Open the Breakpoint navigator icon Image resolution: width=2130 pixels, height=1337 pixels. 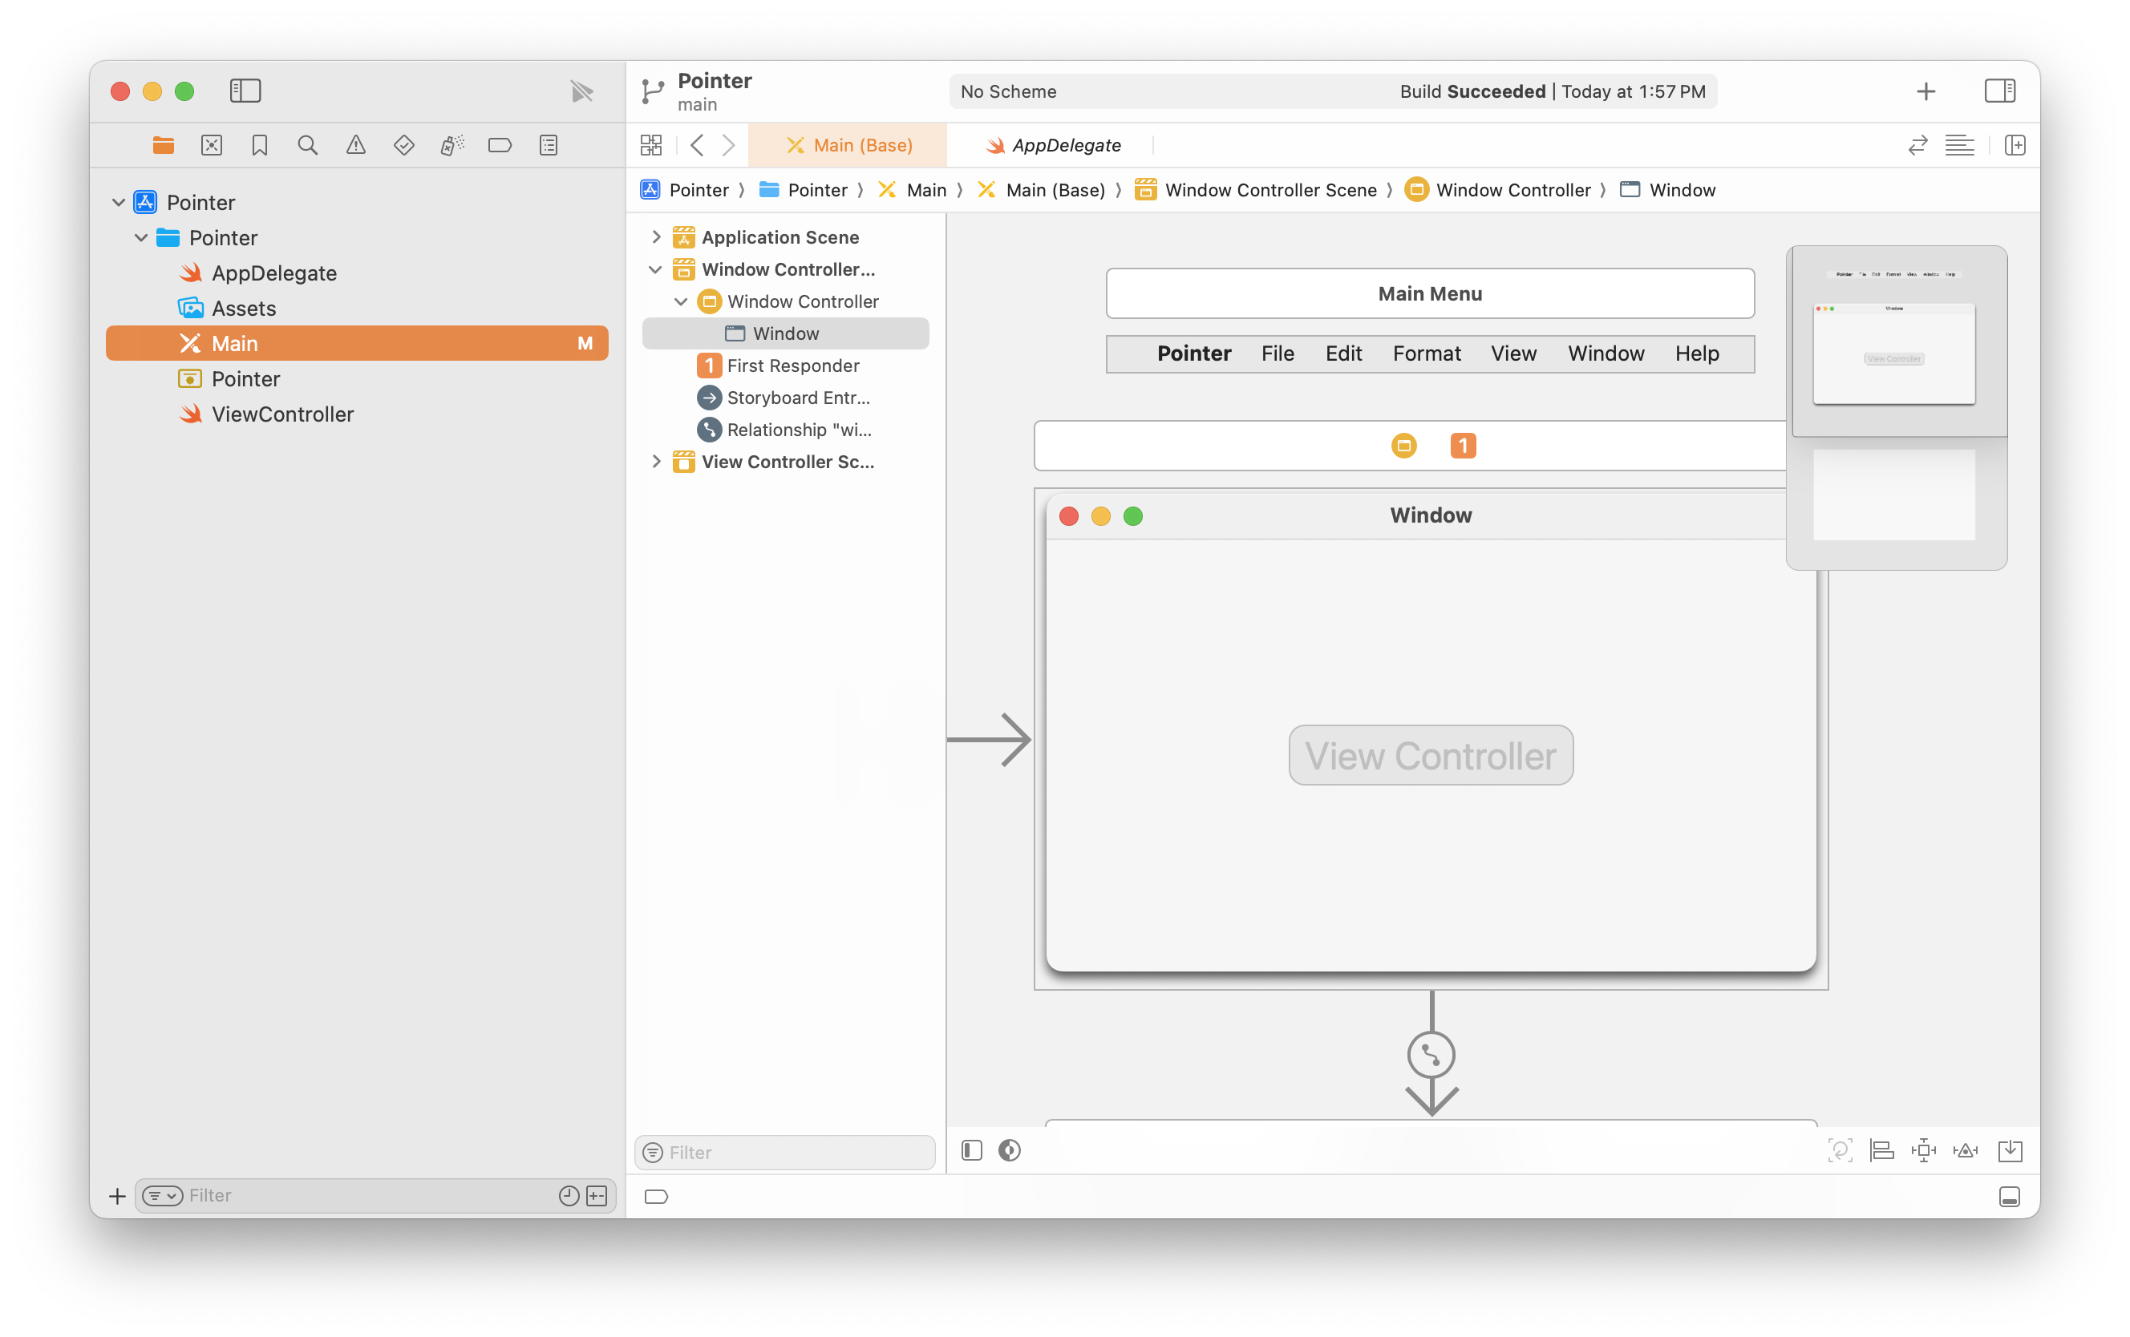pos(500,145)
